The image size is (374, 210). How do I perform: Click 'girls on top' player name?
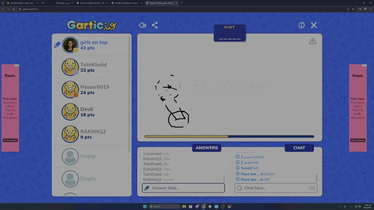[x=94, y=42]
